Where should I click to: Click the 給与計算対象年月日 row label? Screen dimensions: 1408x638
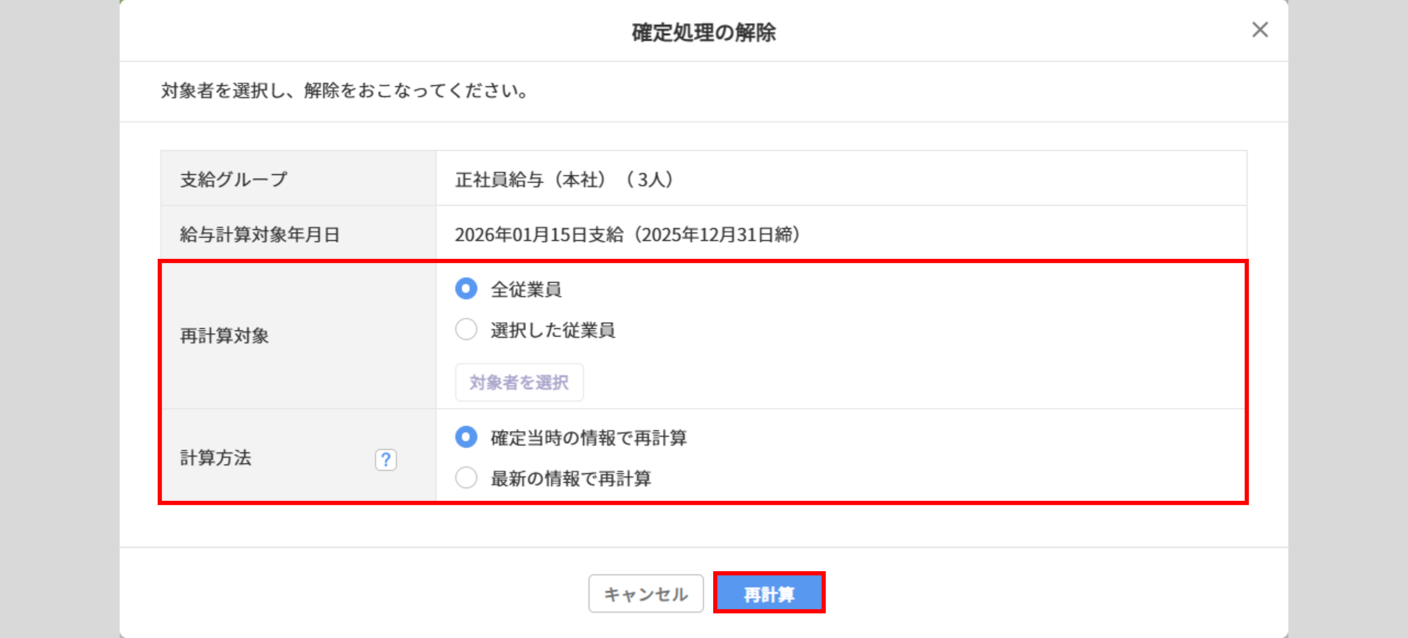pos(260,234)
